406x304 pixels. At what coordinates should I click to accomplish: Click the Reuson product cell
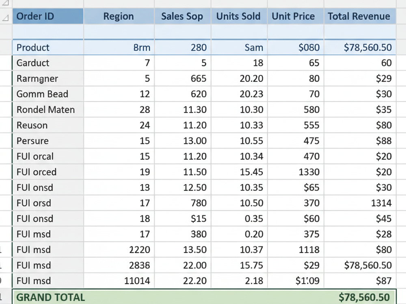pos(48,125)
